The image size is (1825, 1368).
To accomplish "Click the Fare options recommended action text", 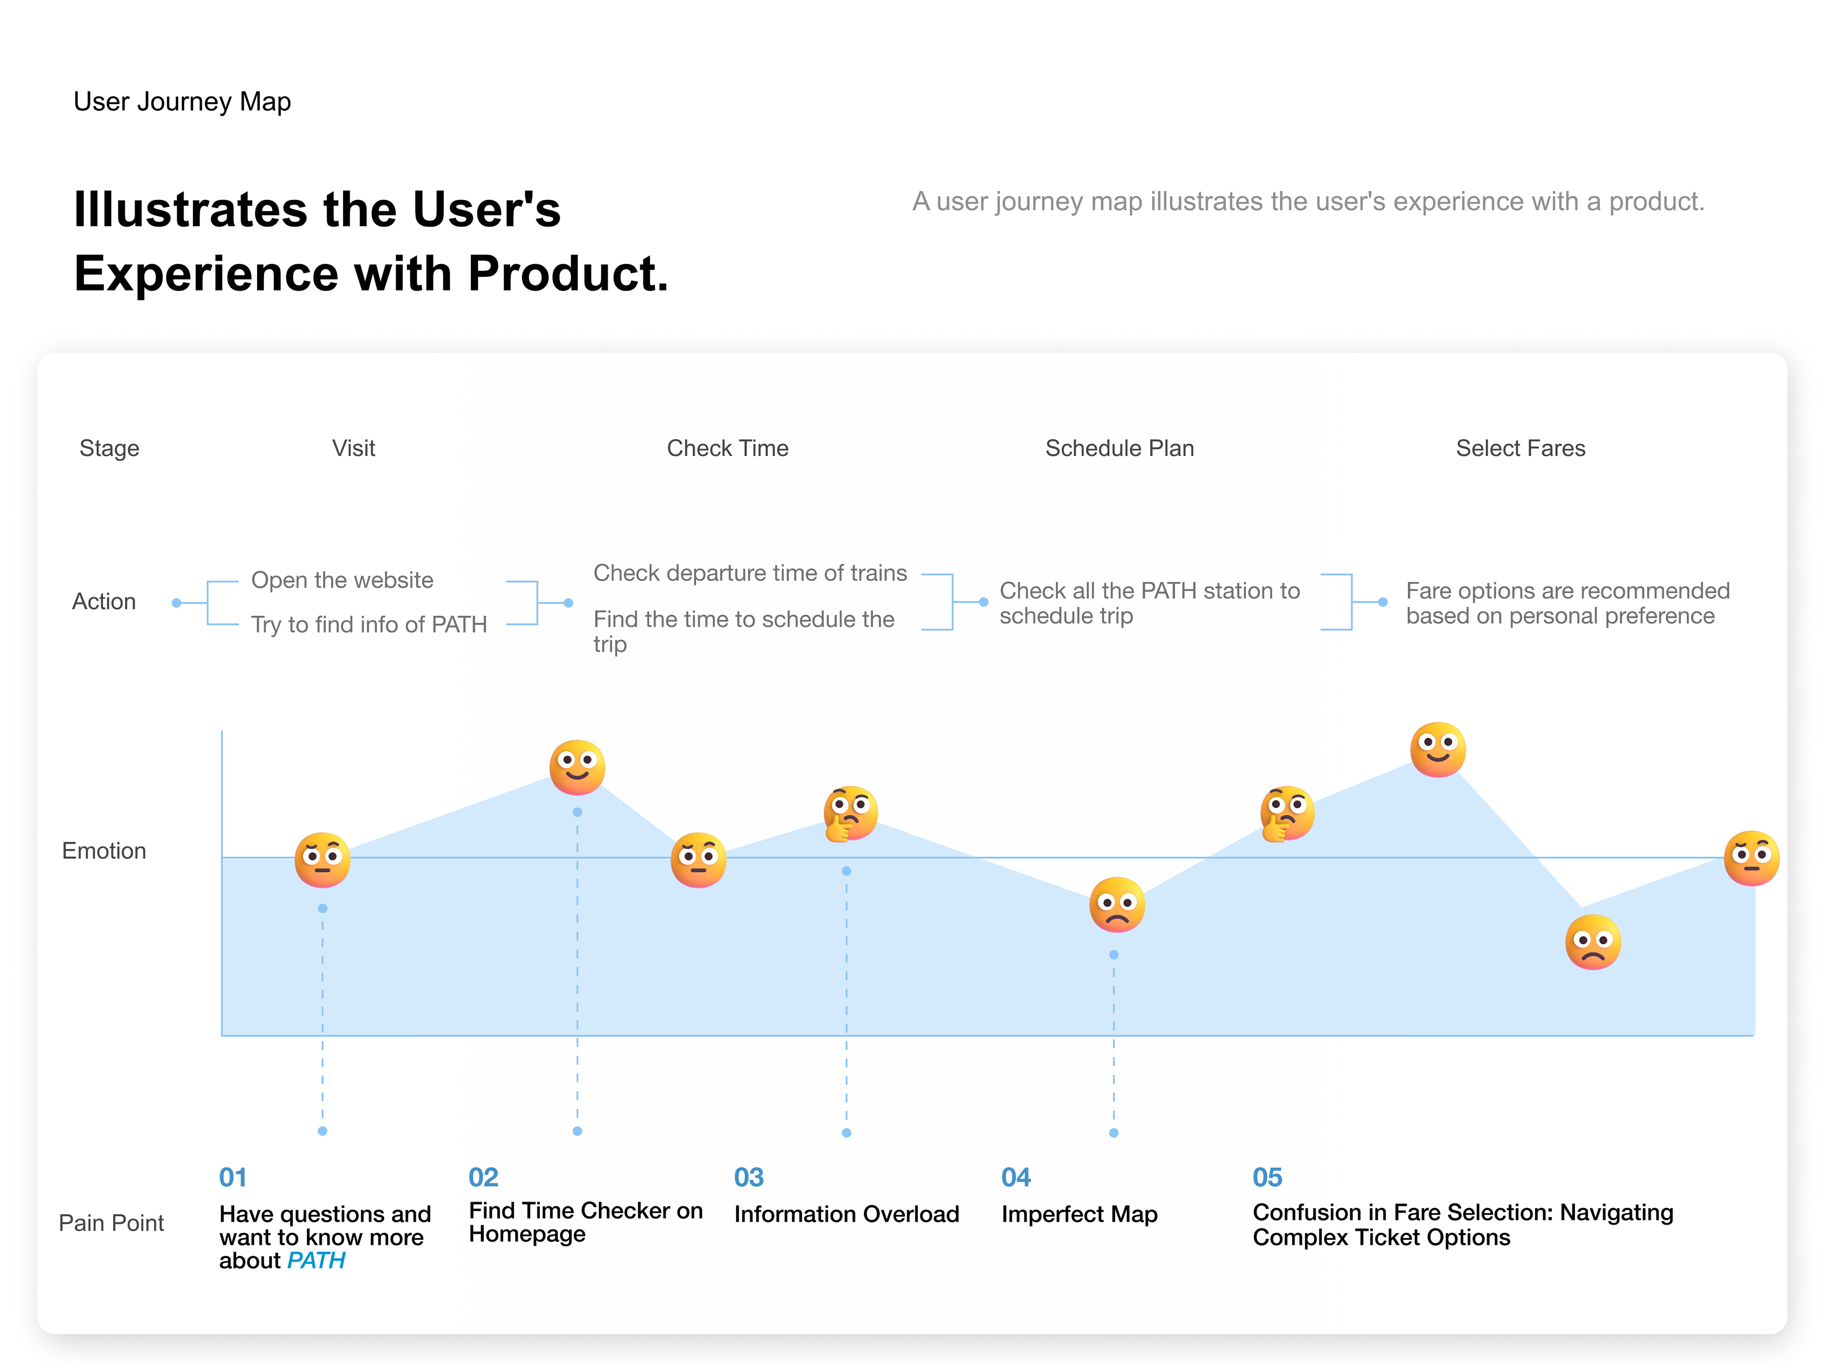I will [1567, 603].
